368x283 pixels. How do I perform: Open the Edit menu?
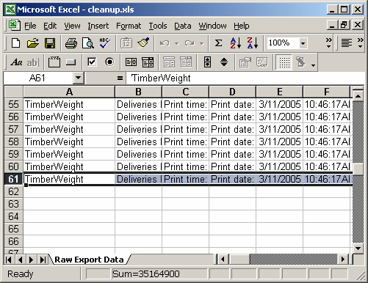coord(50,26)
